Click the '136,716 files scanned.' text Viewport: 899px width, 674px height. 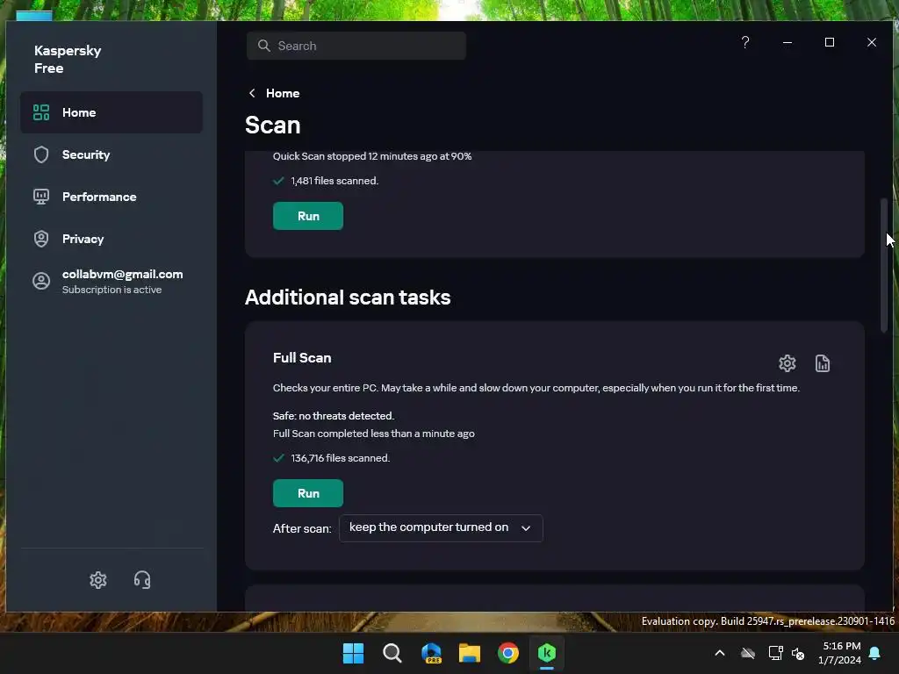[x=340, y=458]
